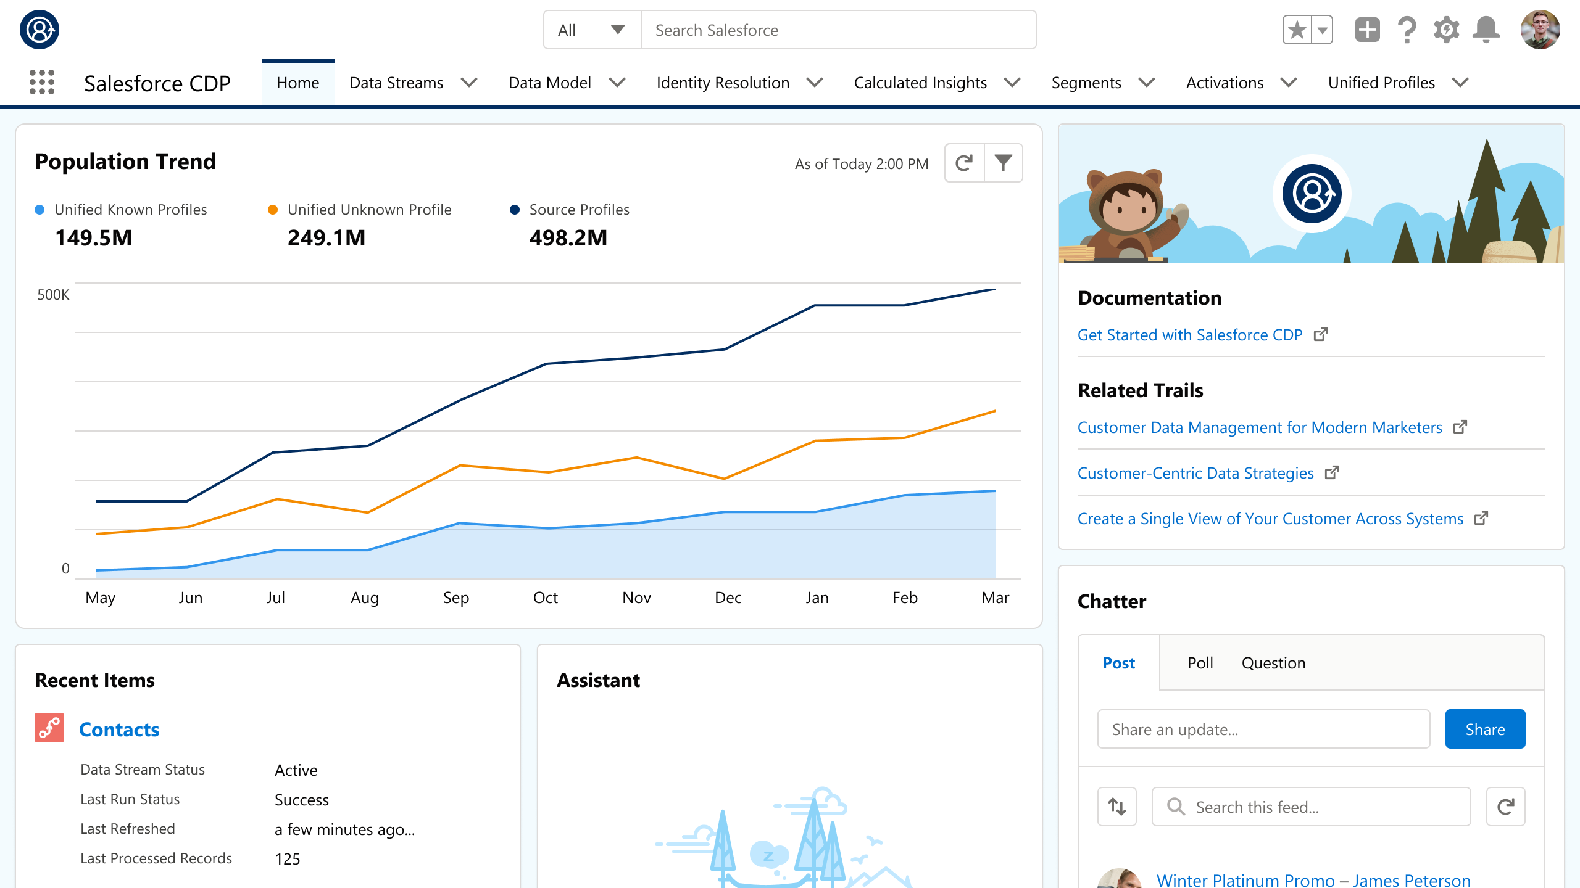Select the Home navigation tab
The width and height of the screenshot is (1580, 888).
pos(298,82)
